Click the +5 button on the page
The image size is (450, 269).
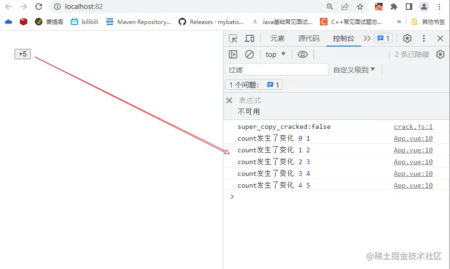pyautogui.click(x=23, y=54)
